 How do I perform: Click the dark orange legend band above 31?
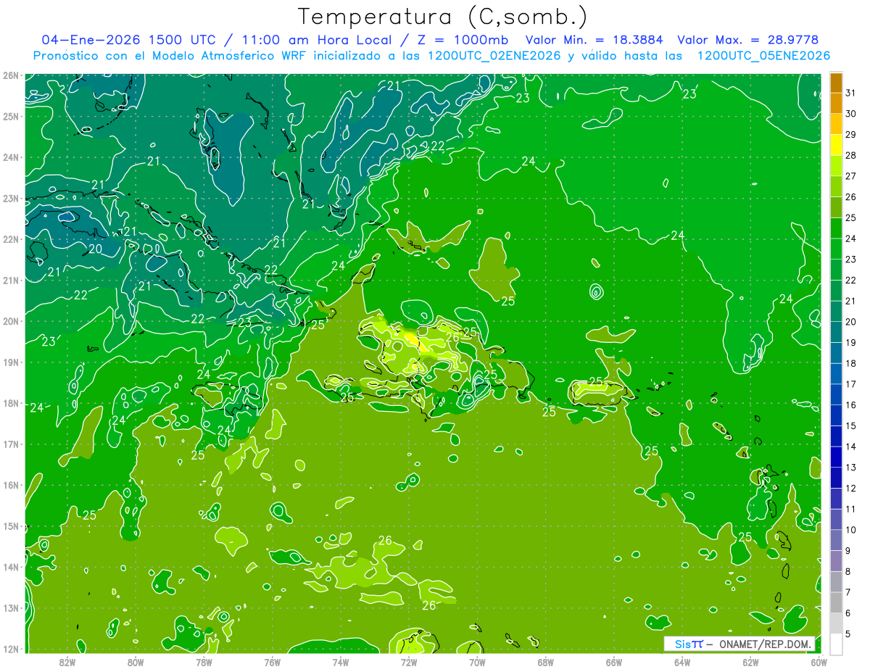pyautogui.click(x=836, y=83)
